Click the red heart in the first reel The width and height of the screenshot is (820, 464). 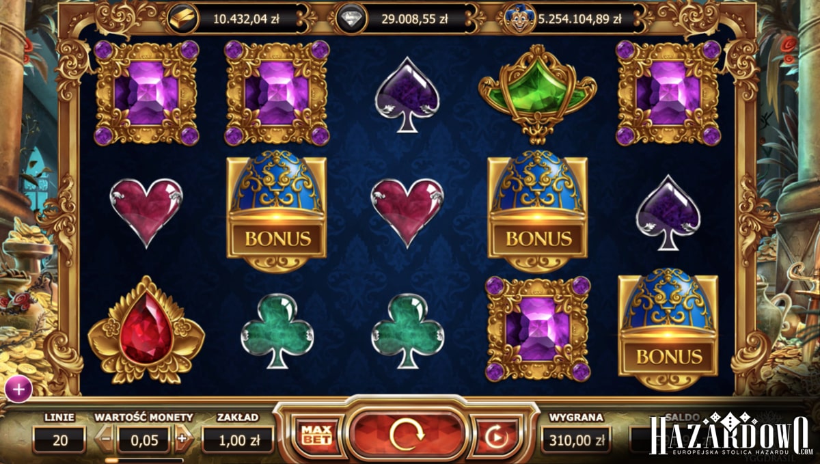[x=146, y=211]
